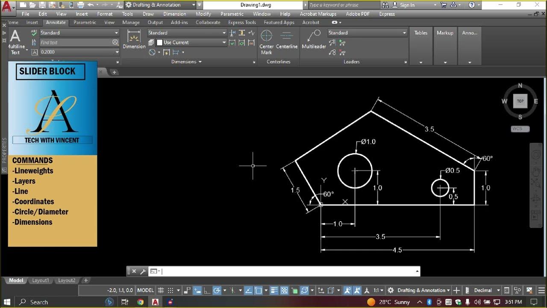
Task: Click the New drawing icon
Action: tap(23, 5)
